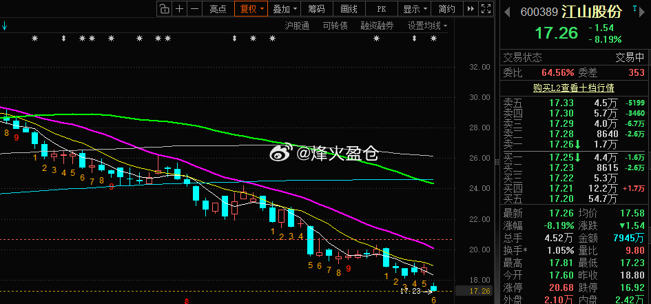Click the red S marker on chart bottom
The width and height of the screenshot is (651, 304).
tap(187, 301)
